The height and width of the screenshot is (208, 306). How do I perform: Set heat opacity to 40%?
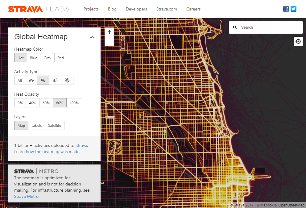pyautogui.click(x=33, y=103)
